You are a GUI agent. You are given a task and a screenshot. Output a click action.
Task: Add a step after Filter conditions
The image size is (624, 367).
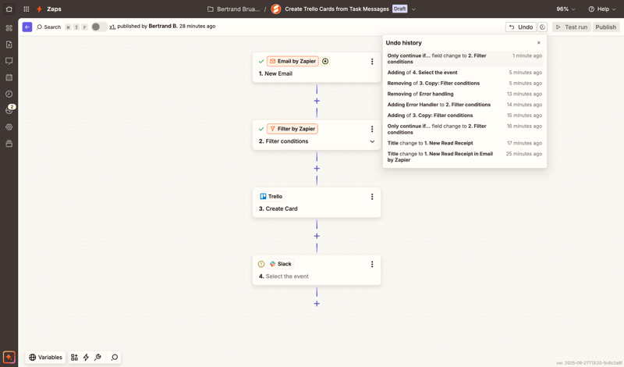click(x=317, y=169)
